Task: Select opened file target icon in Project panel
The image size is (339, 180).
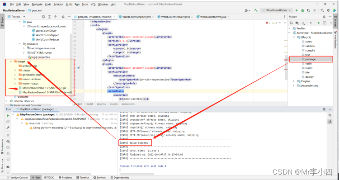Action: click(43, 17)
